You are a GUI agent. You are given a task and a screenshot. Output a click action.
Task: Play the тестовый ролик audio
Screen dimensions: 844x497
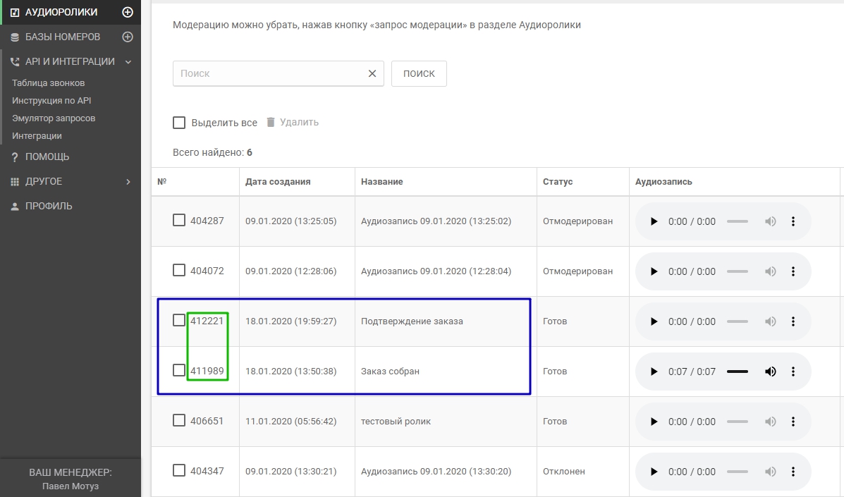click(x=654, y=422)
